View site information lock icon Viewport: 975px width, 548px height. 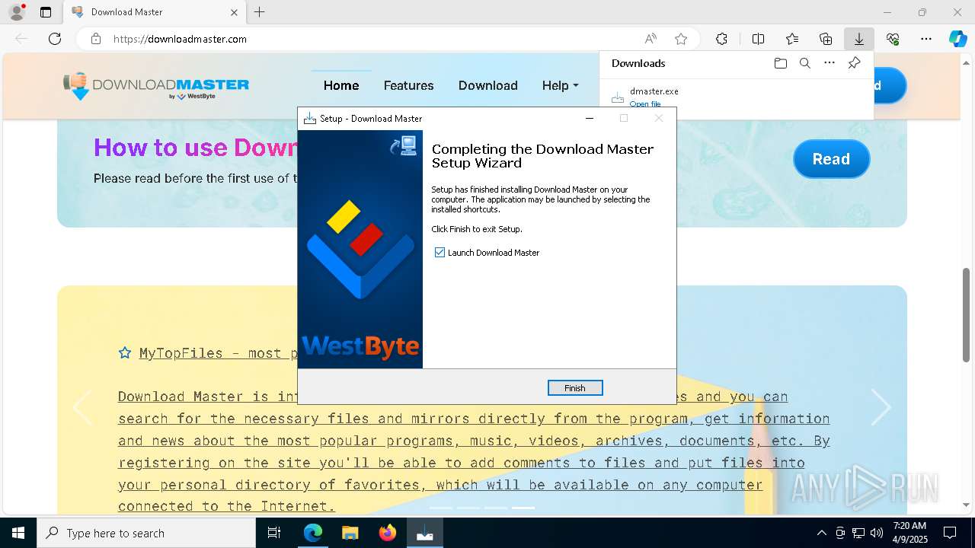pyautogui.click(x=96, y=39)
